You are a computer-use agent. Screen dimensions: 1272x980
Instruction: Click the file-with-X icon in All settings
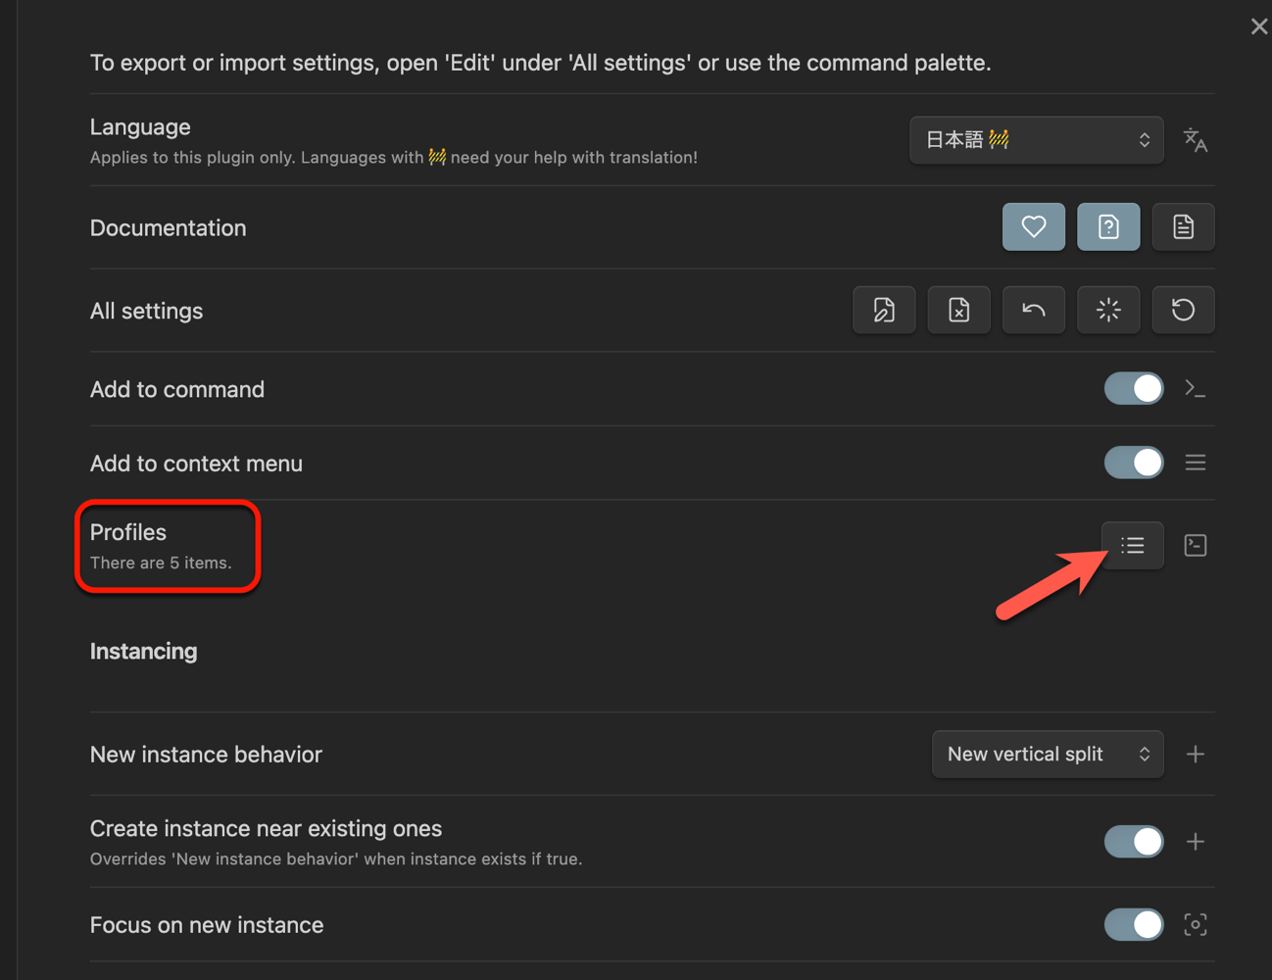click(x=958, y=311)
